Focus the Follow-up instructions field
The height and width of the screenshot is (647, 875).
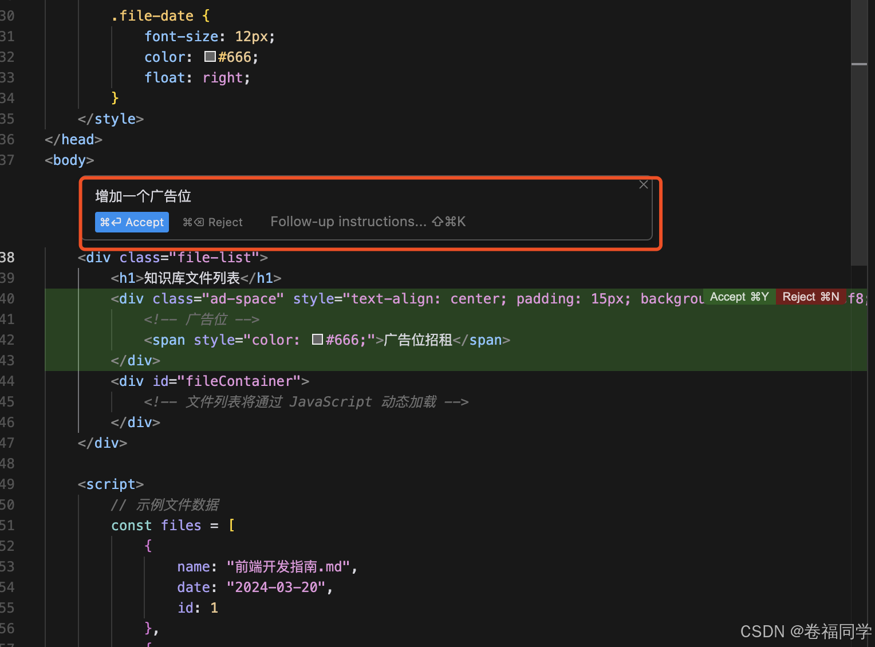tap(368, 222)
